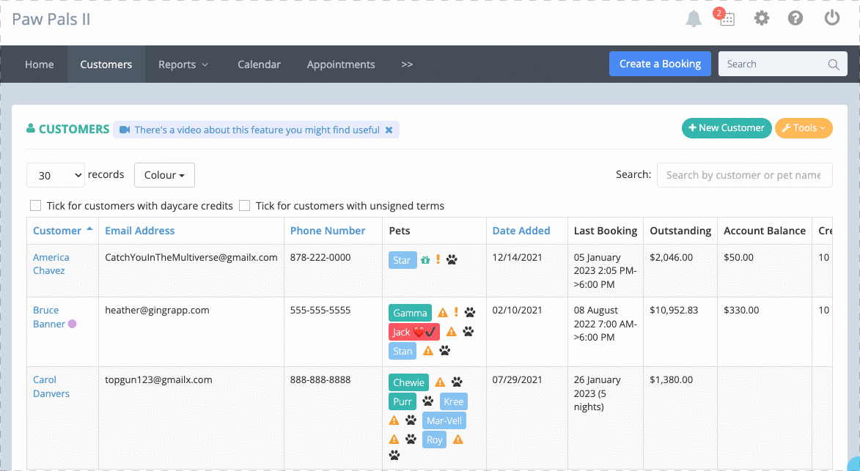
Task: Sort by Phone Number column
Action: click(x=328, y=231)
